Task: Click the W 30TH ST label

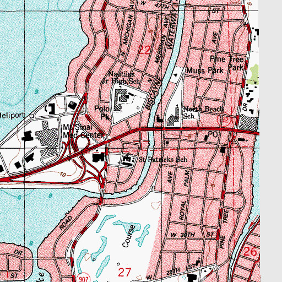Action: (x=192, y=235)
